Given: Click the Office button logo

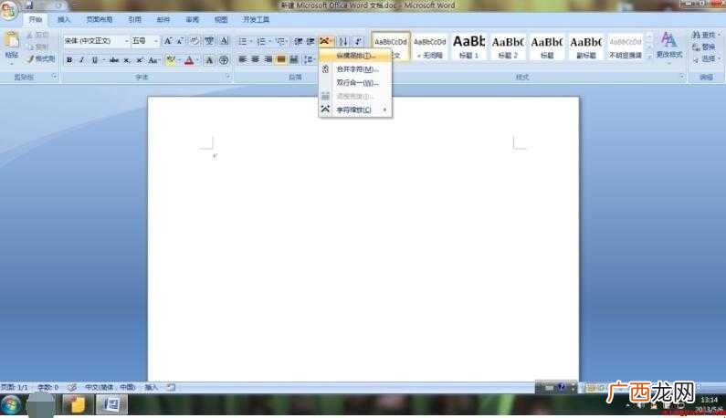Looking at the screenshot, I should pyautogui.click(x=9, y=11).
